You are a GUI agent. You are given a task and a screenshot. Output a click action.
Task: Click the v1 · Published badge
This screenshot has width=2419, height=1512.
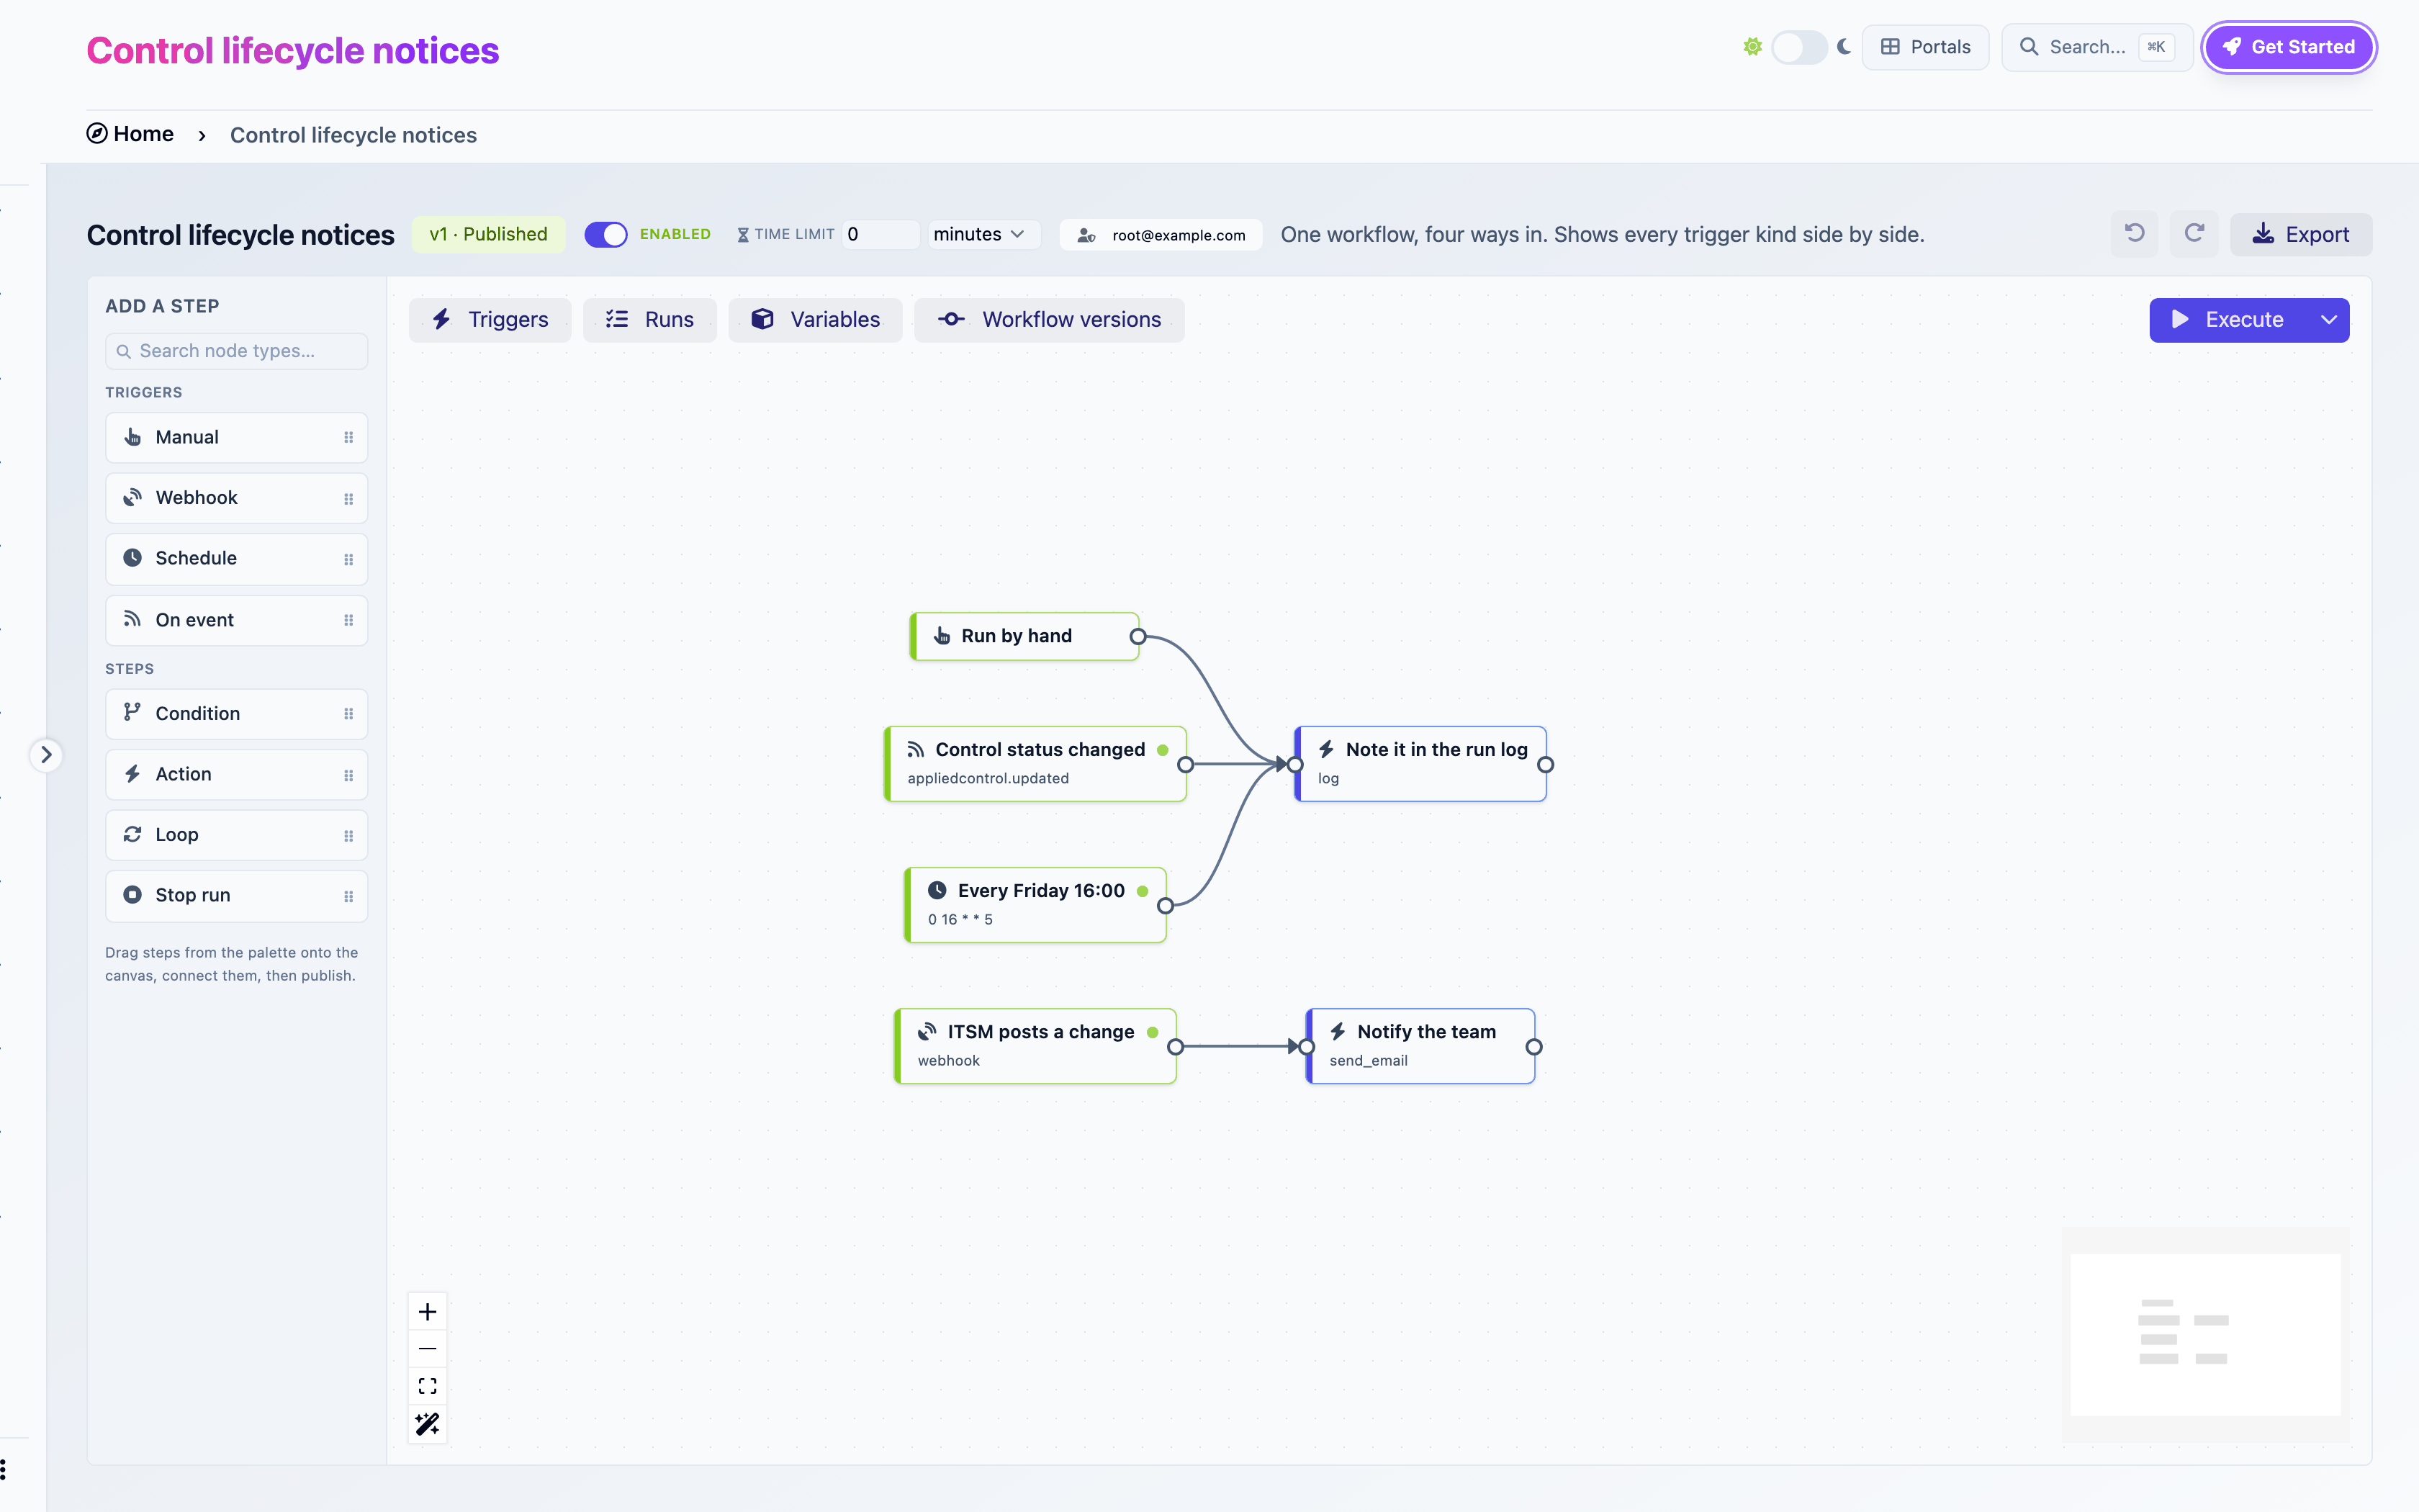point(489,234)
